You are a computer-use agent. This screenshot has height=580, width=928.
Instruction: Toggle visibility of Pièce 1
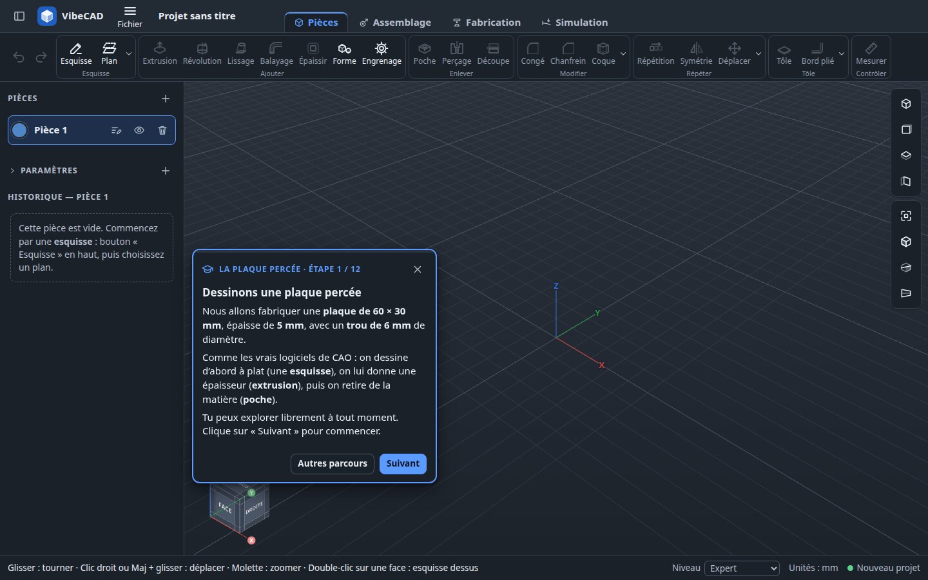pos(139,130)
